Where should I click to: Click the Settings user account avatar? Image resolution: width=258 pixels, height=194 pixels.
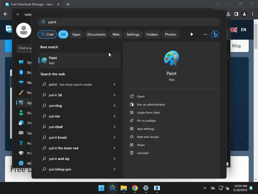[x=24, y=30]
